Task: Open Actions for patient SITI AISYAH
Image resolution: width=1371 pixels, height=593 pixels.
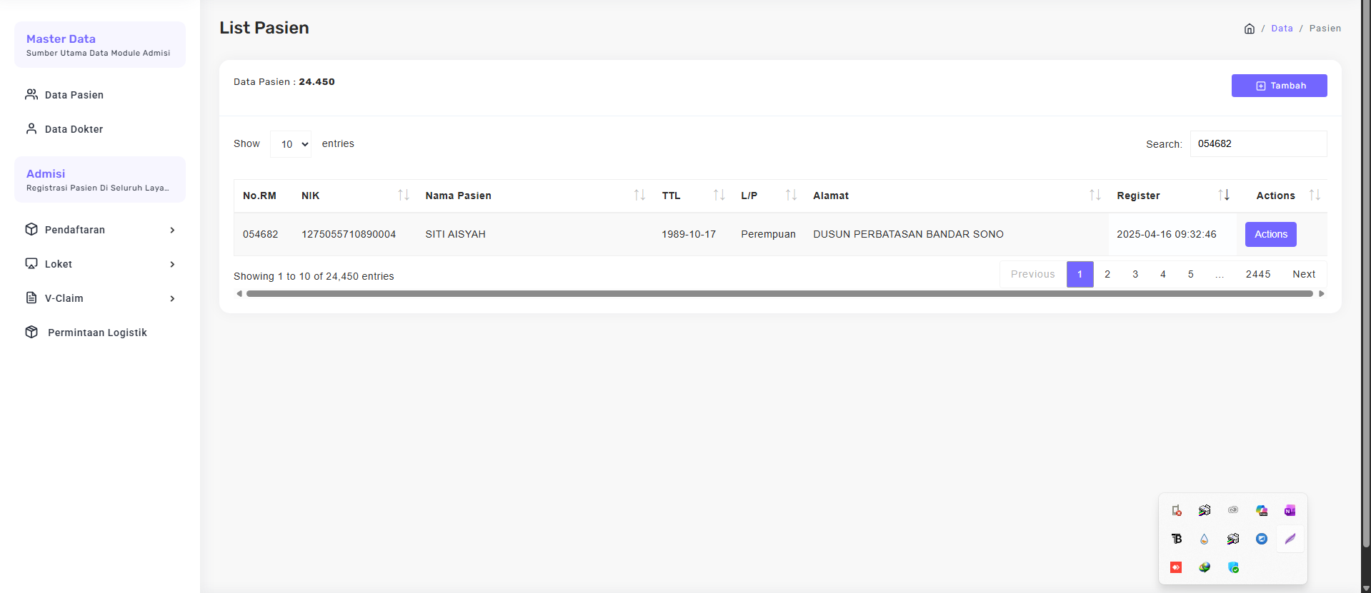Action: tap(1270, 234)
